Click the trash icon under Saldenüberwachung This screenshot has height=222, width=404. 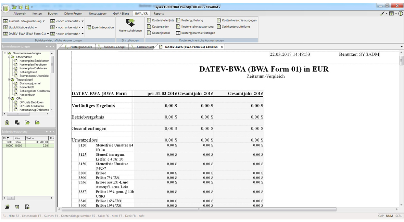17,207
